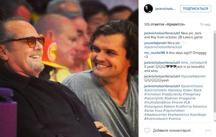The image size is (216, 137).
Task: Click the heart like icon
Action: (147, 130)
